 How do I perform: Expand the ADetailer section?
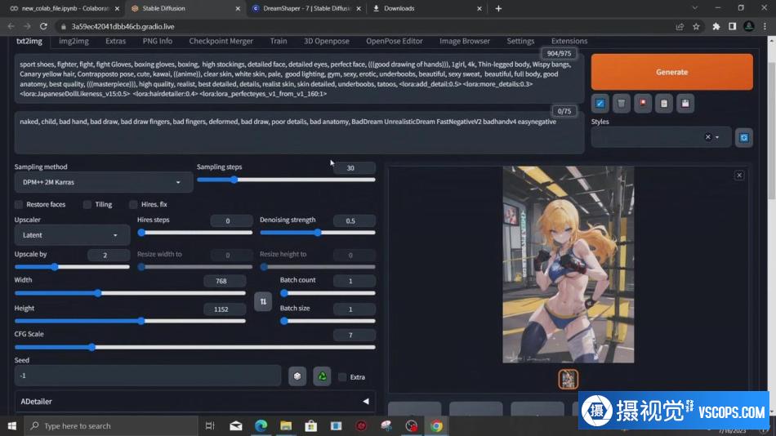(195, 402)
